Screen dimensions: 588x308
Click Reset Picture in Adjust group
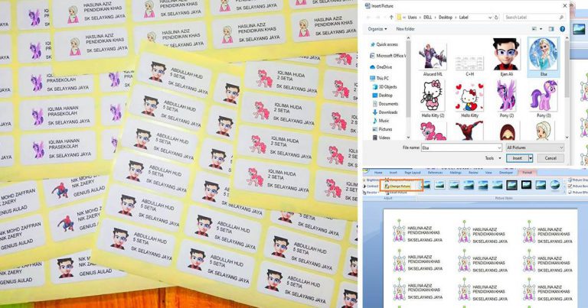pyautogui.click(x=397, y=192)
